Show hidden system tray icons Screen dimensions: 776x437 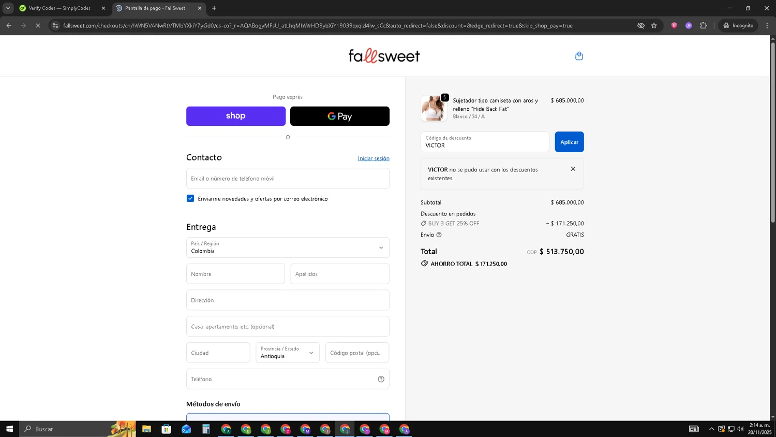pos(711,429)
